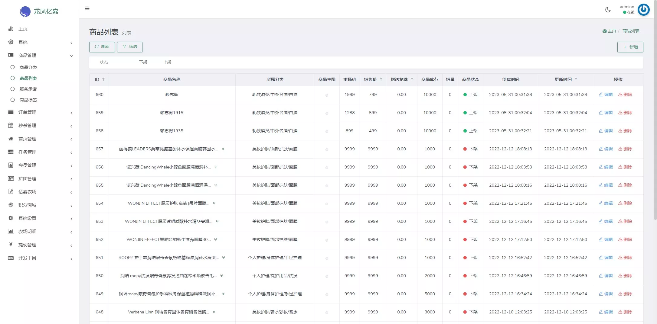657x324 pixels.
Task: Expand the 订单管理 sidebar menu
Action: click(x=27, y=112)
